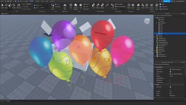Click the blue Collaborate button
This screenshot has width=186, height=105.
167,1
